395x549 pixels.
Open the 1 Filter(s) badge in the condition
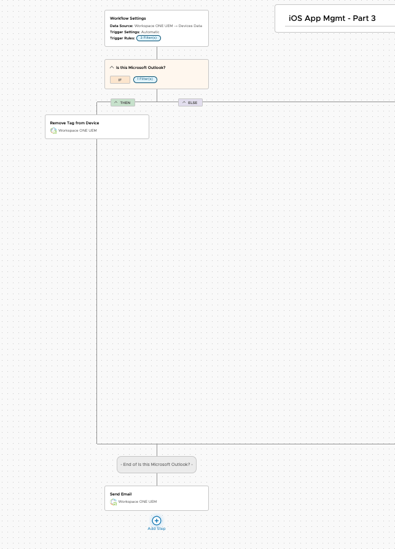point(145,79)
